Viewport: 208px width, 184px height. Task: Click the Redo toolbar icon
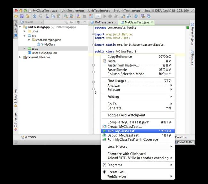pyautogui.click(x=40, y=16)
